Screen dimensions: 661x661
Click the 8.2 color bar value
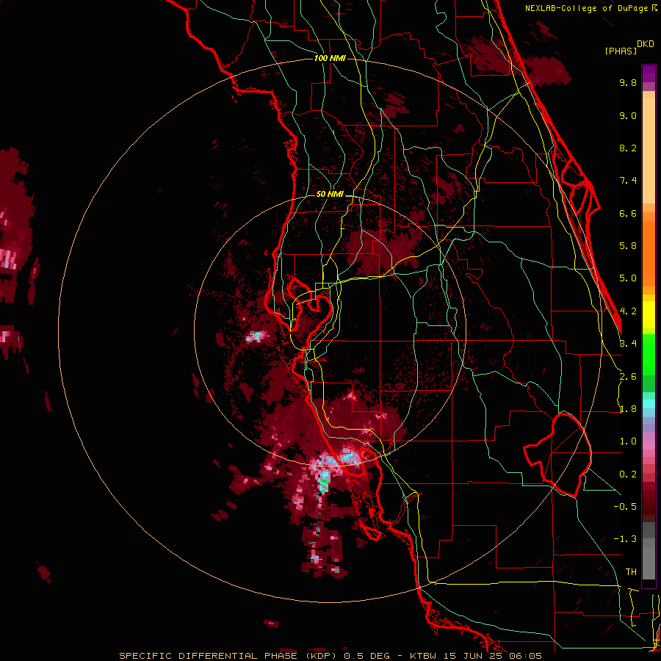(628, 148)
